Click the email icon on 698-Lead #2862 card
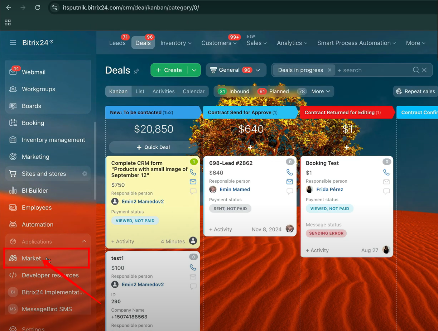Viewport: 438px width, 331px height. [290, 182]
